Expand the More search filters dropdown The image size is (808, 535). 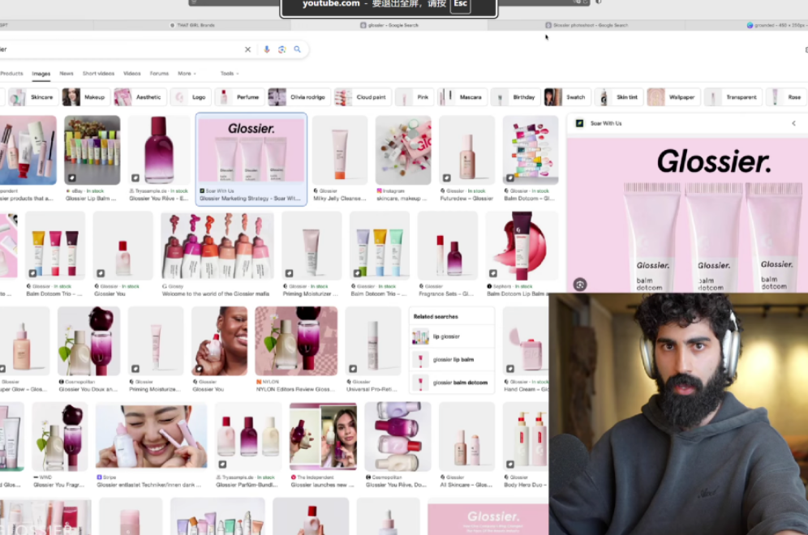point(187,74)
